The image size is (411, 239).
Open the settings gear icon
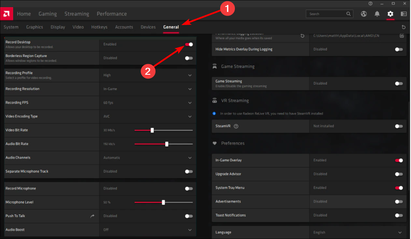390,14
